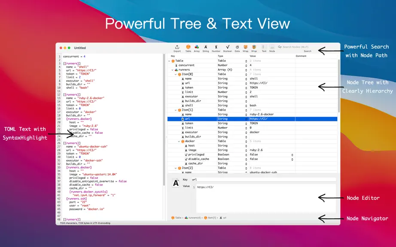396x247 pixels.
Task: Go to Table in the node navigator
Action: [x=177, y=218]
